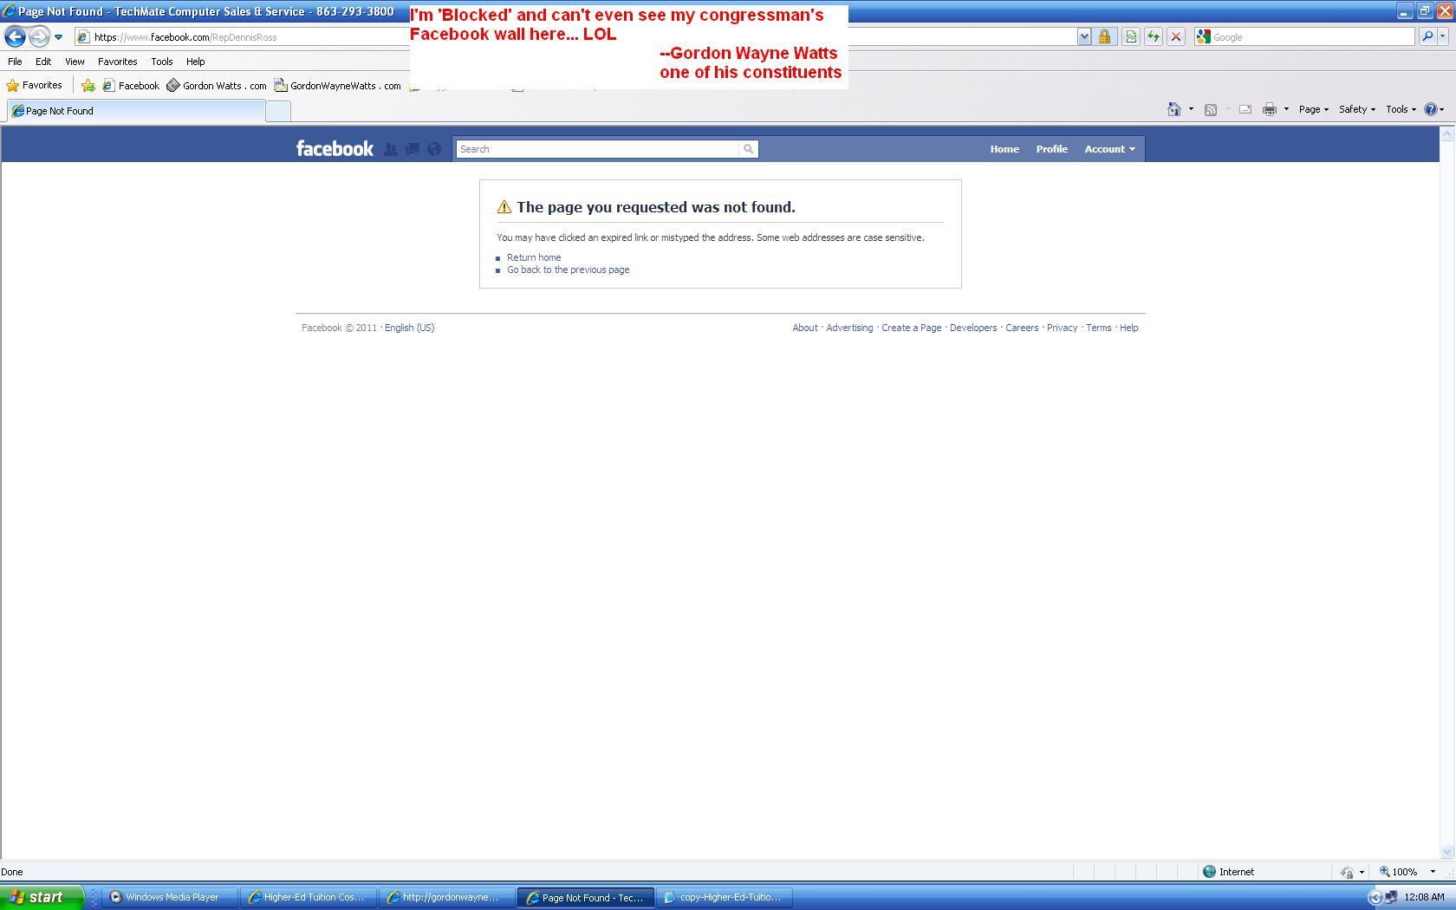Click the Favorites star button
Viewport: 1456px width, 910px height.
pyautogui.click(x=35, y=85)
